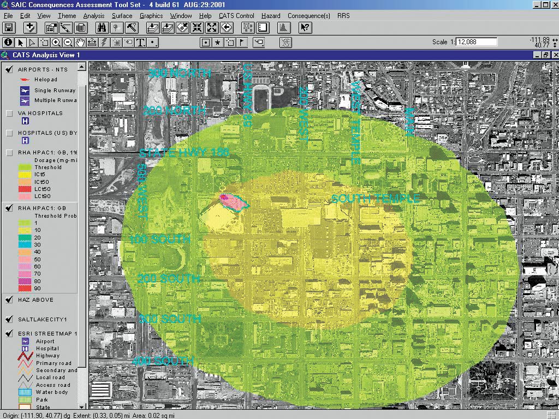This screenshot has width=559, height=419.
Task: Click in the Scale 1: input field
Action: point(477,41)
